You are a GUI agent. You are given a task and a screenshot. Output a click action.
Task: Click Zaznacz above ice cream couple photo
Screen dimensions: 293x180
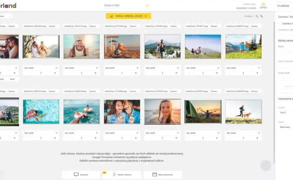pos(133,91)
